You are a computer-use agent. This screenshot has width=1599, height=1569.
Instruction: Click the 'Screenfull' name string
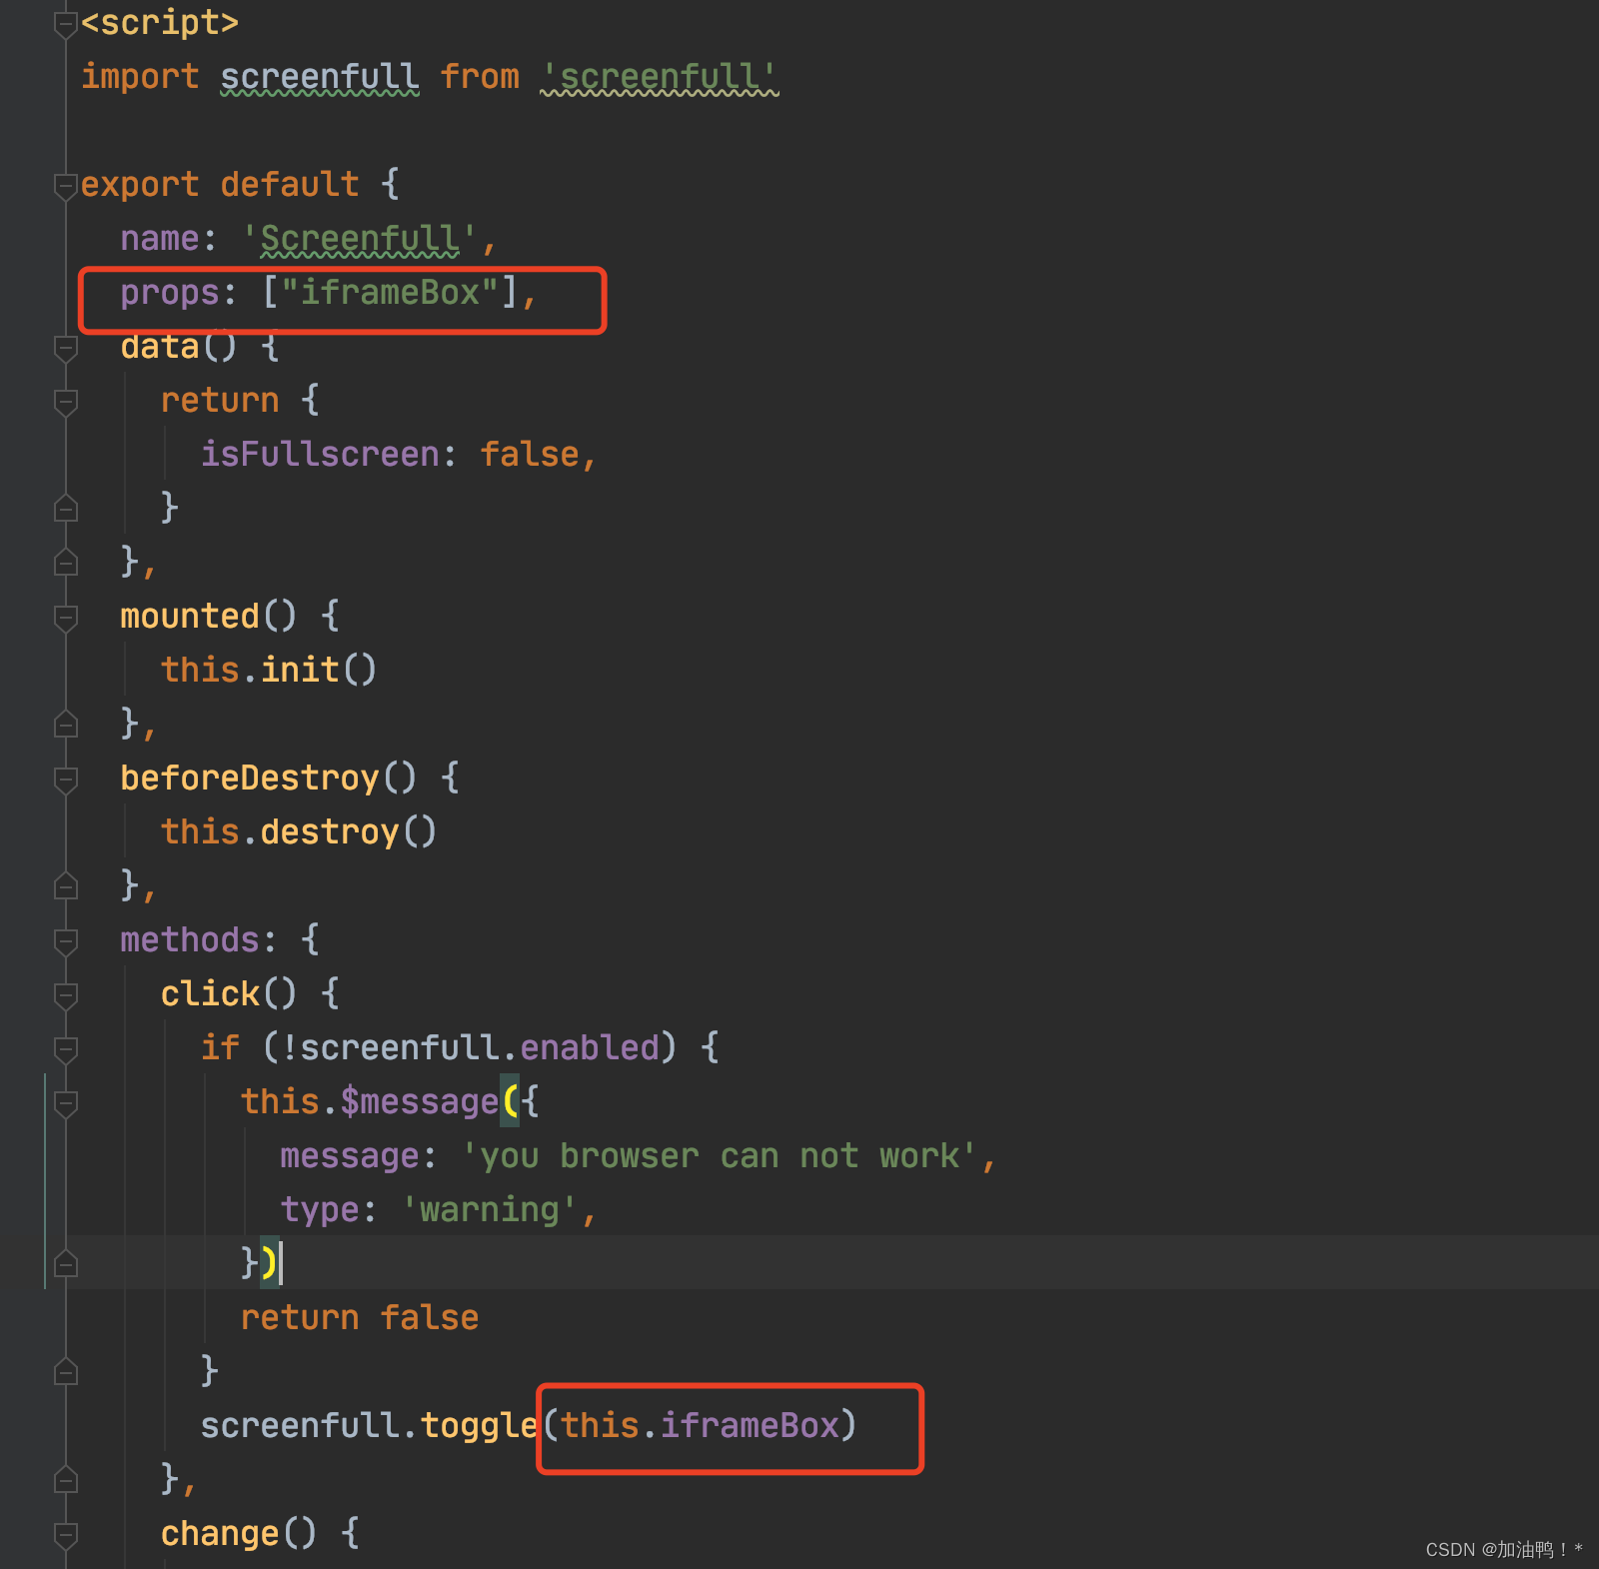pyautogui.click(x=360, y=238)
